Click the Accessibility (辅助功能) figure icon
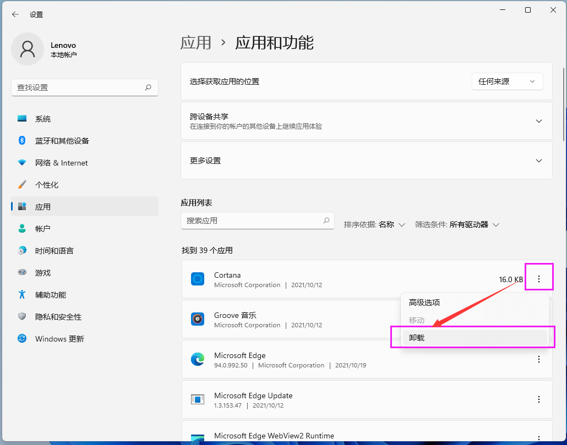The width and height of the screenshot is (567, 445). [22, 294]
